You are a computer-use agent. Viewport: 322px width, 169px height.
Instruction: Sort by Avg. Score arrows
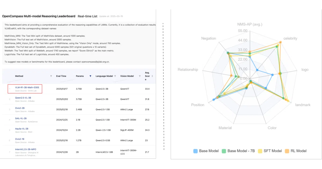coord(152,76)
